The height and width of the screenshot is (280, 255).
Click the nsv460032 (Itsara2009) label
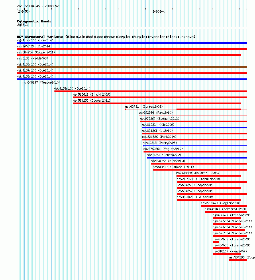tap(232, 240)
